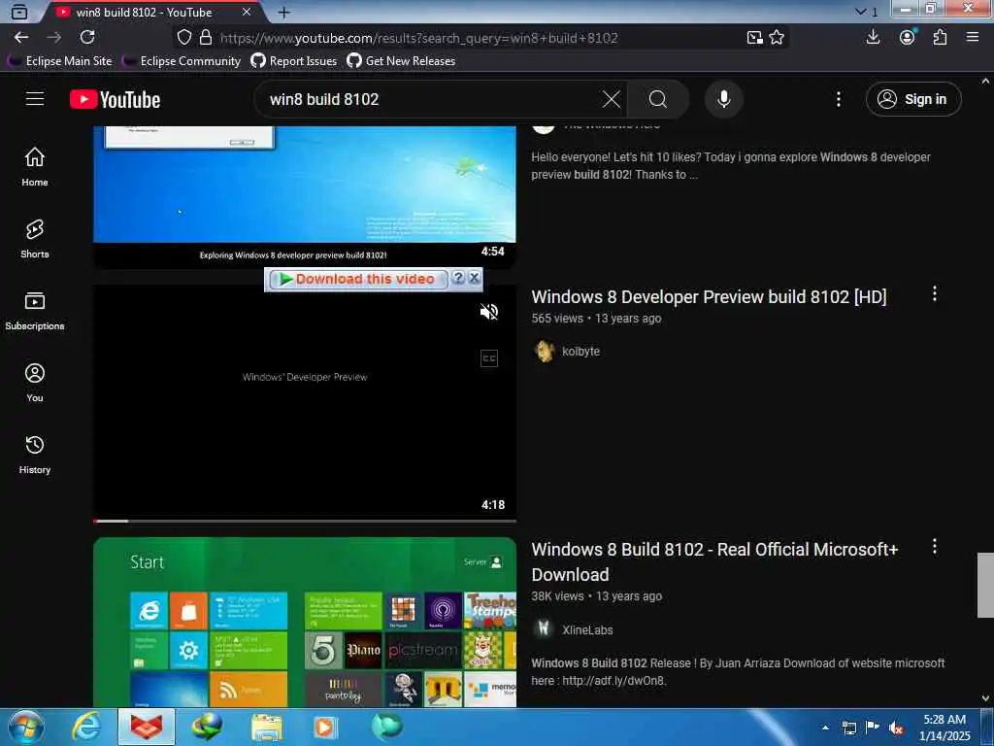Click the site security padlock icon

point(206,38)
